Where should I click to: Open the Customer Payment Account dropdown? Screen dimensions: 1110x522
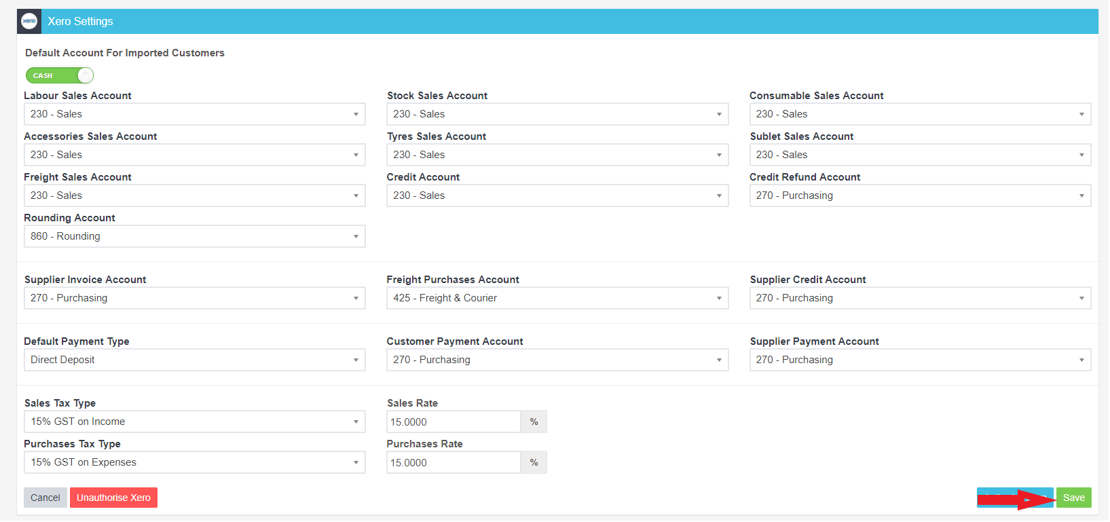557,360
